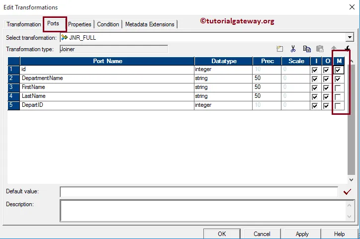This screenshot has width=360, height=239.
Task: Toggle Input checkbox for id port
Action: pos(315,70)
